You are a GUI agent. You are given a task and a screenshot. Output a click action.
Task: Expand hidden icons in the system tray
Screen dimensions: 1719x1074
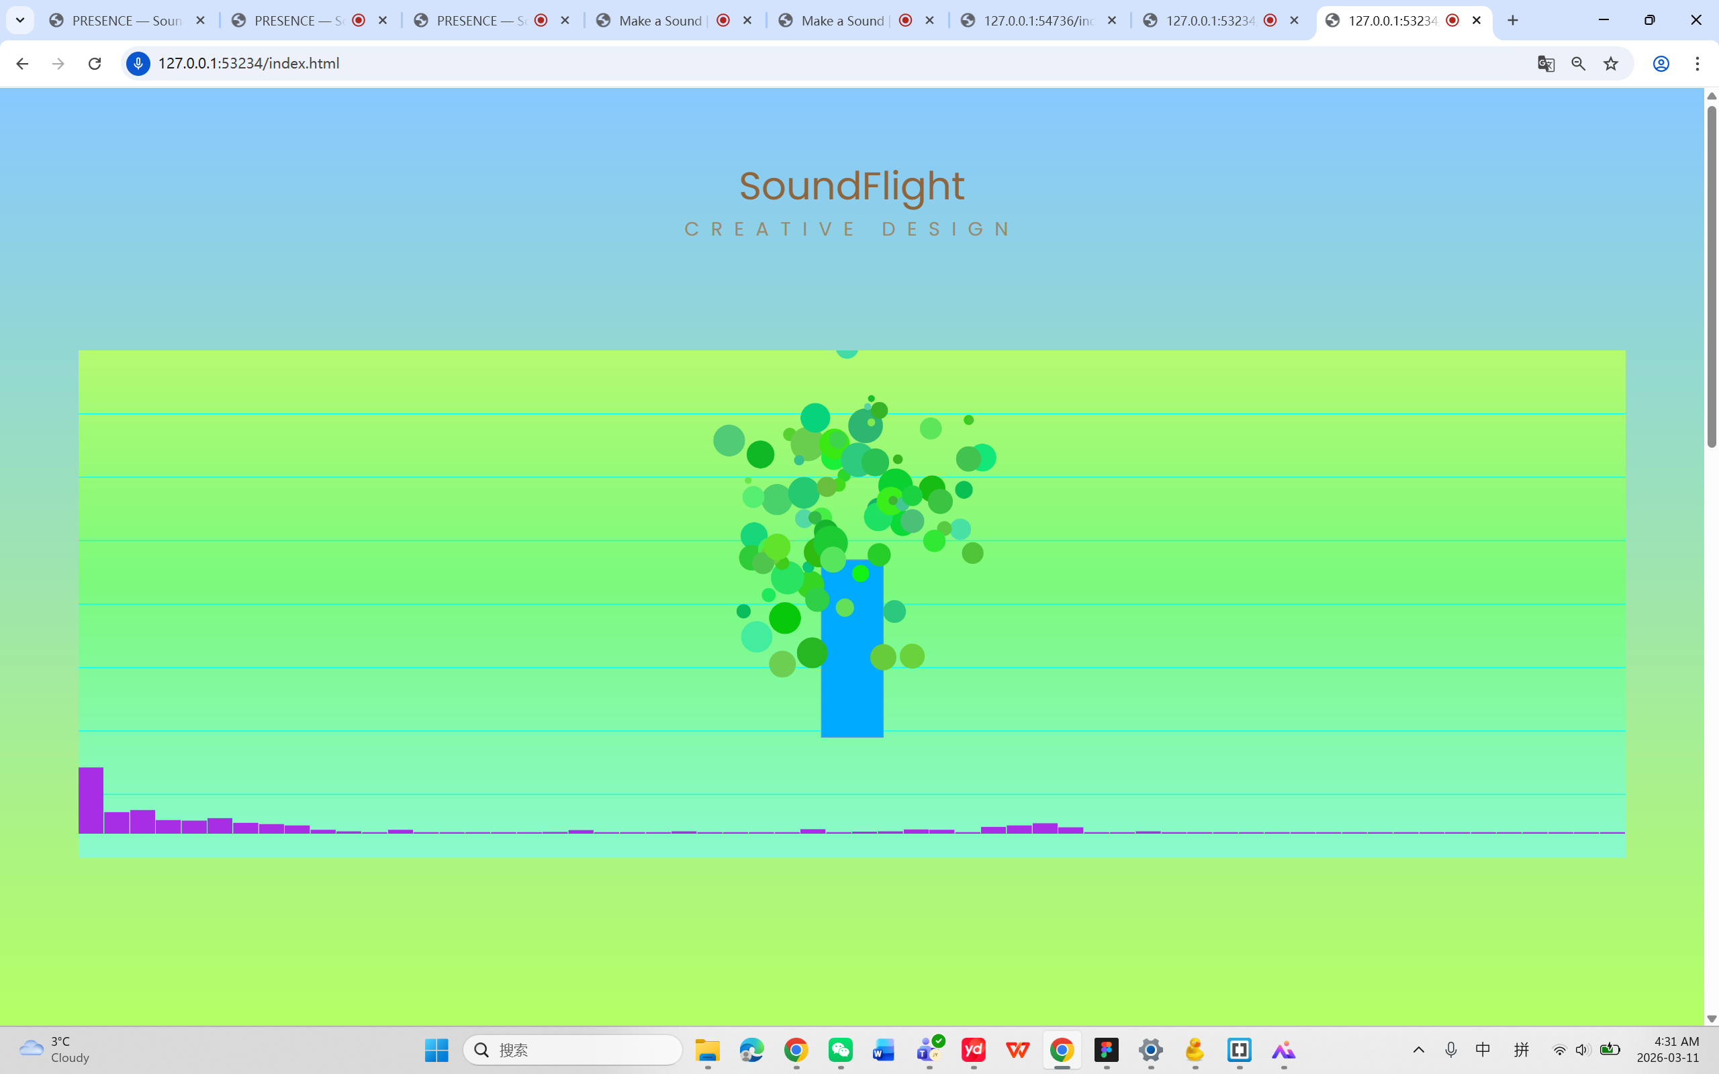pyautogui.click(x=1419, y=1050)
